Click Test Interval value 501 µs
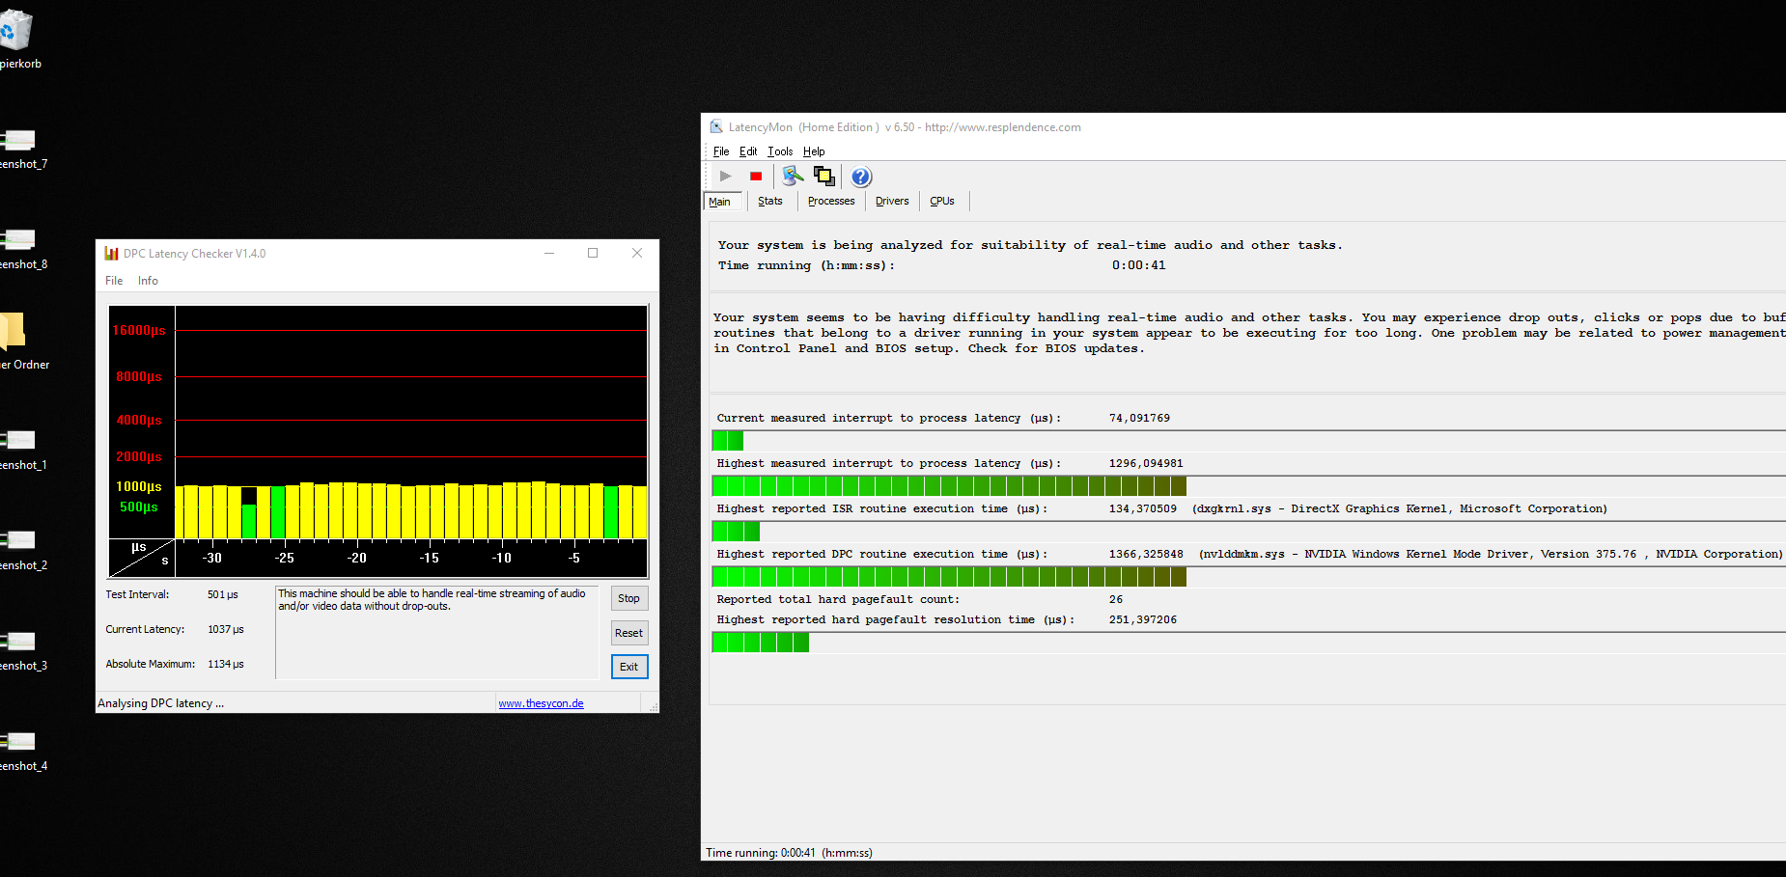The height and width of the screenshot is (877, 1786). pos(223,594)
